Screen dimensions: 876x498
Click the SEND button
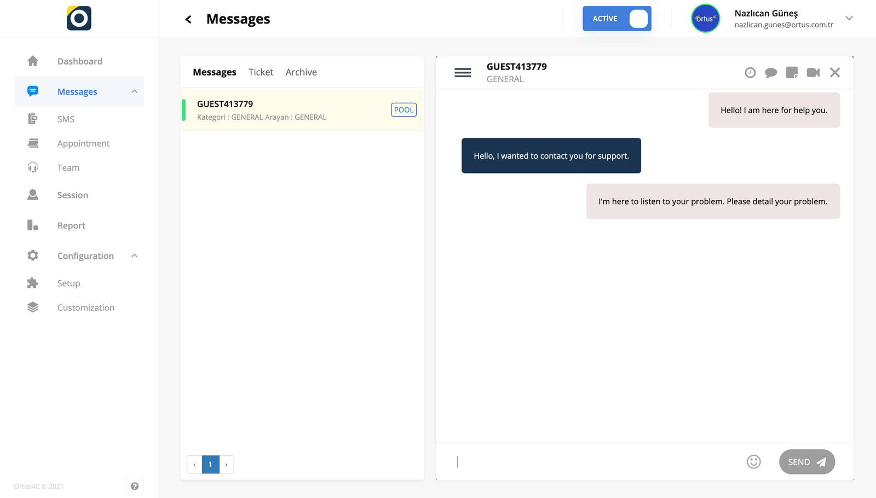click(x=806, y=462)
